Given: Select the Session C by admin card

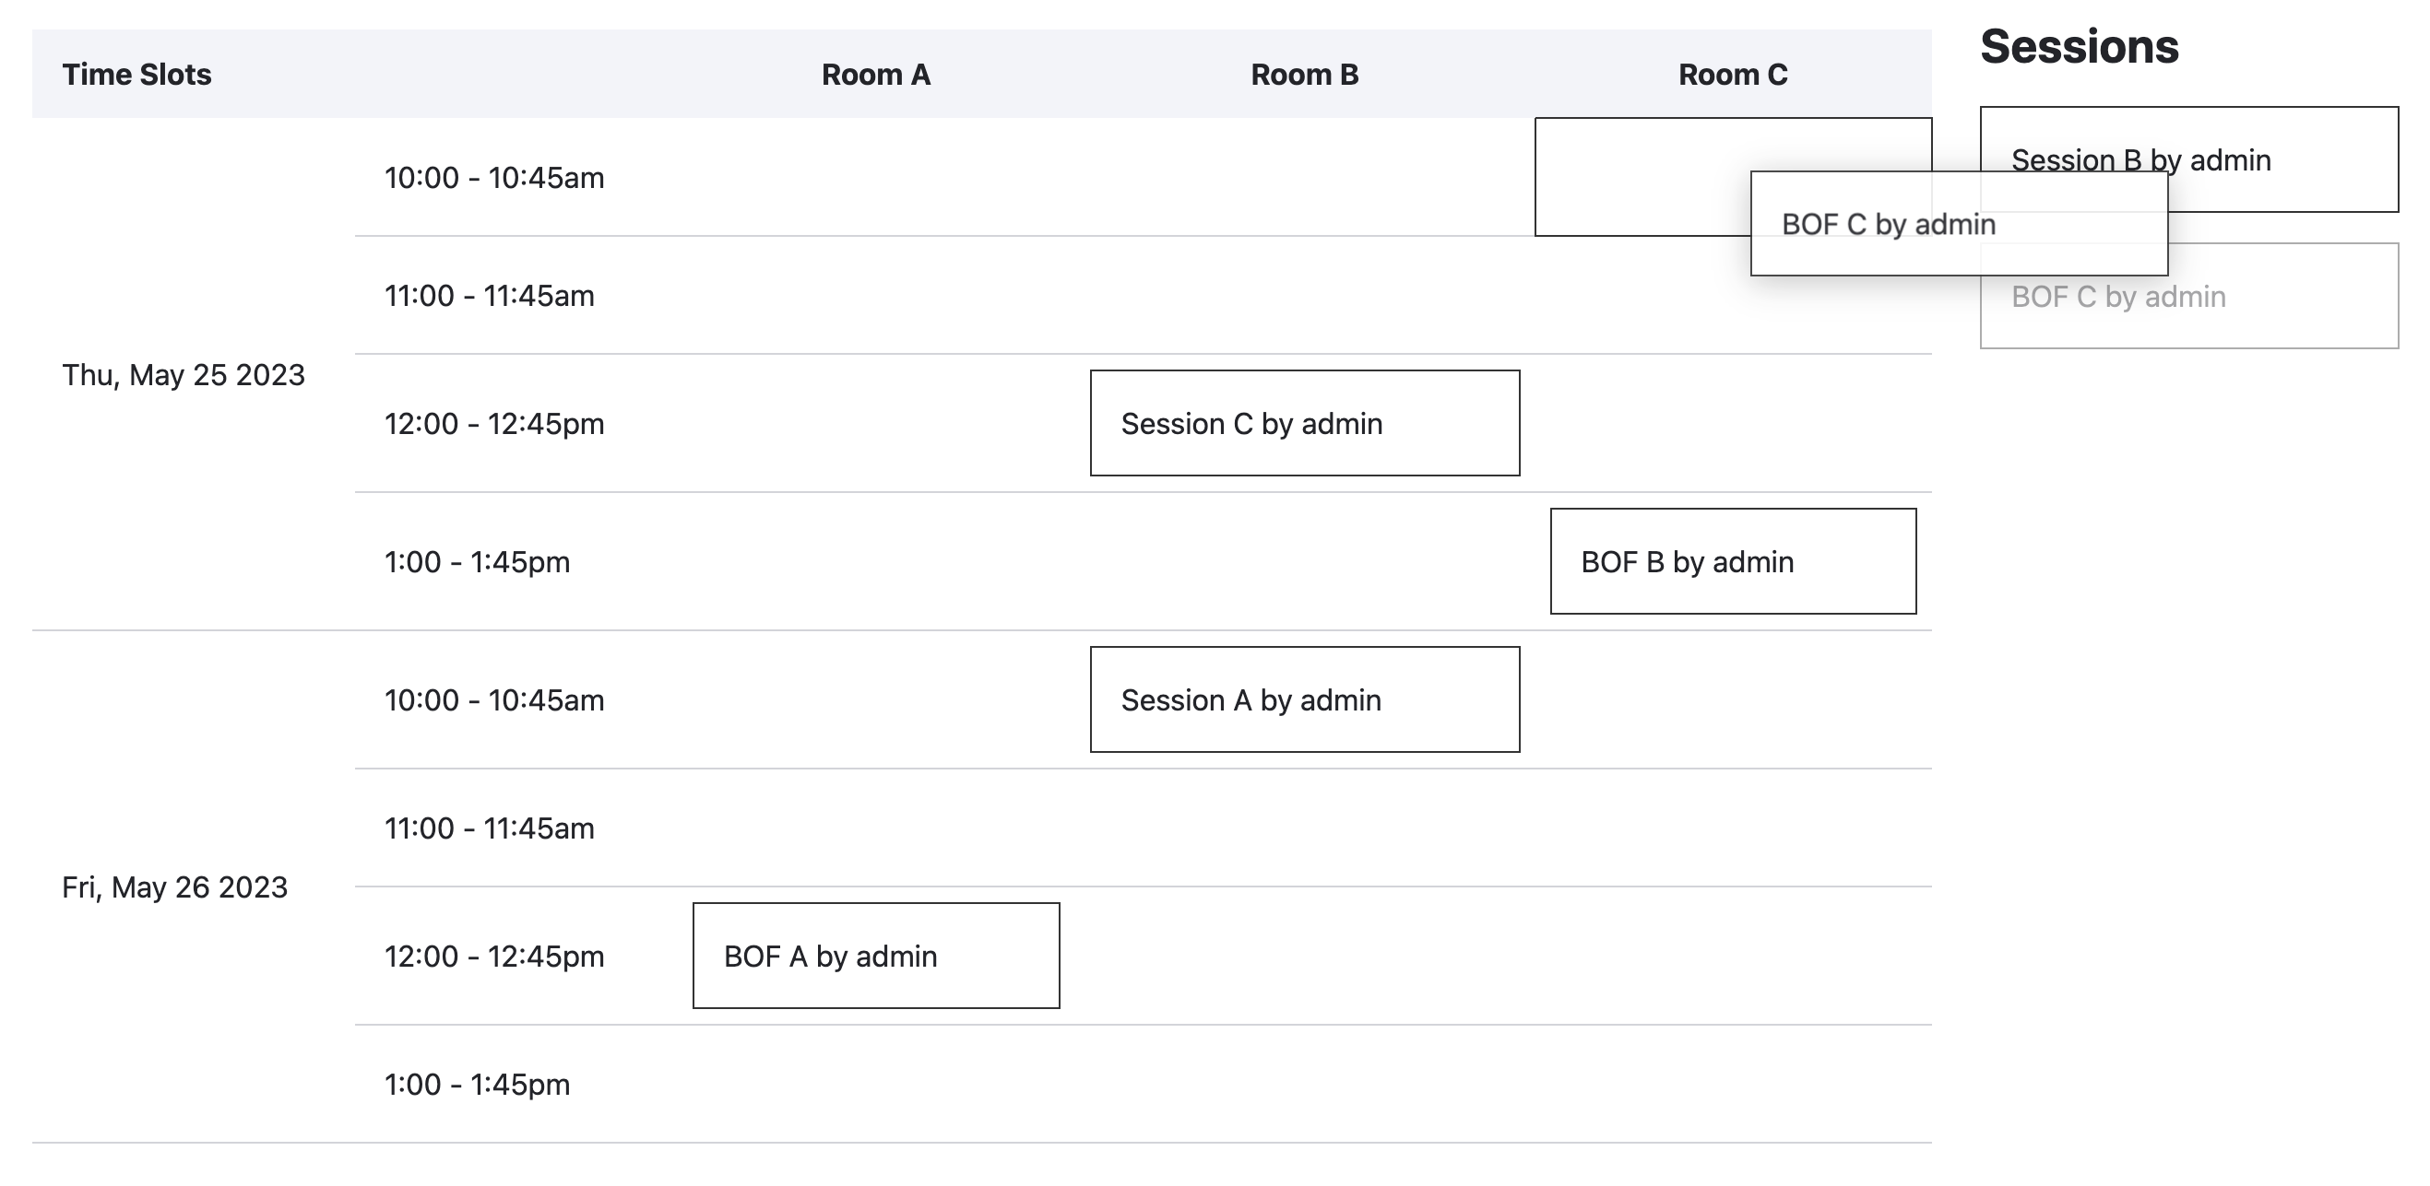Looking at the screenshot, I should pyautogui.click(x=1305, y=423).
